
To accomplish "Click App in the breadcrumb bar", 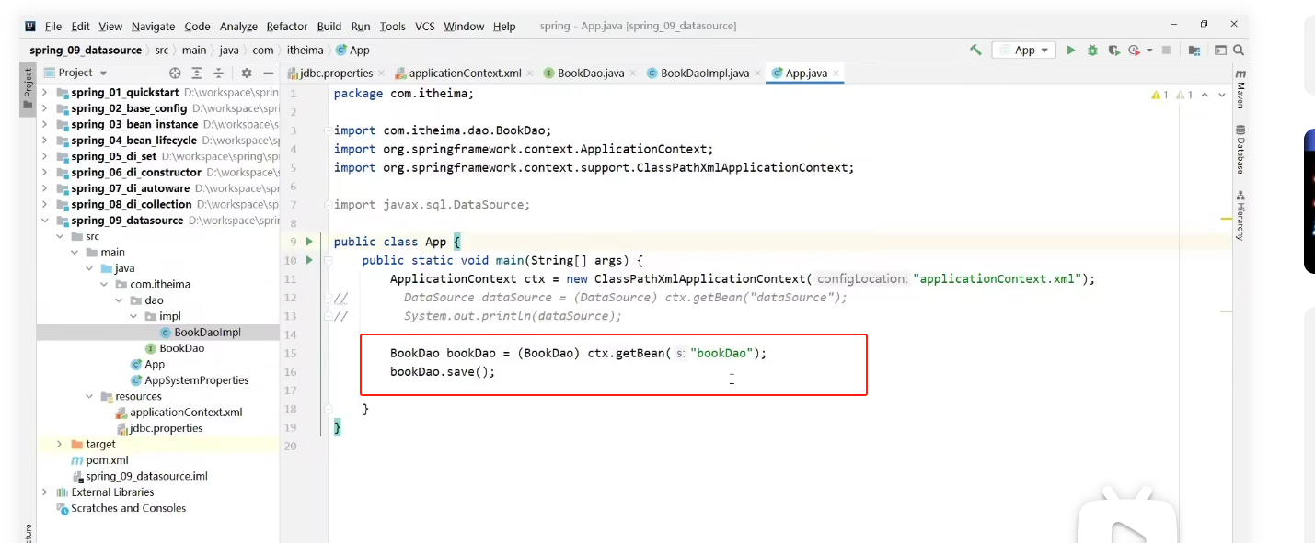I will 353,51.
